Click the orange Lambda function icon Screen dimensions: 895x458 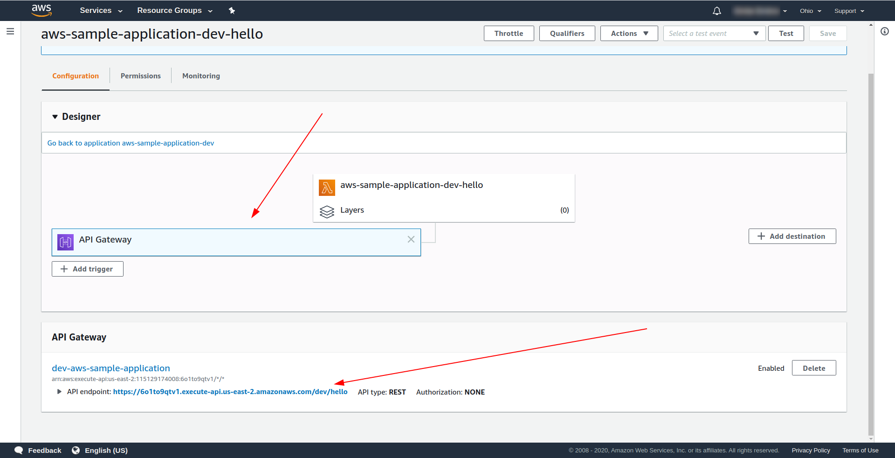[327, 187]
